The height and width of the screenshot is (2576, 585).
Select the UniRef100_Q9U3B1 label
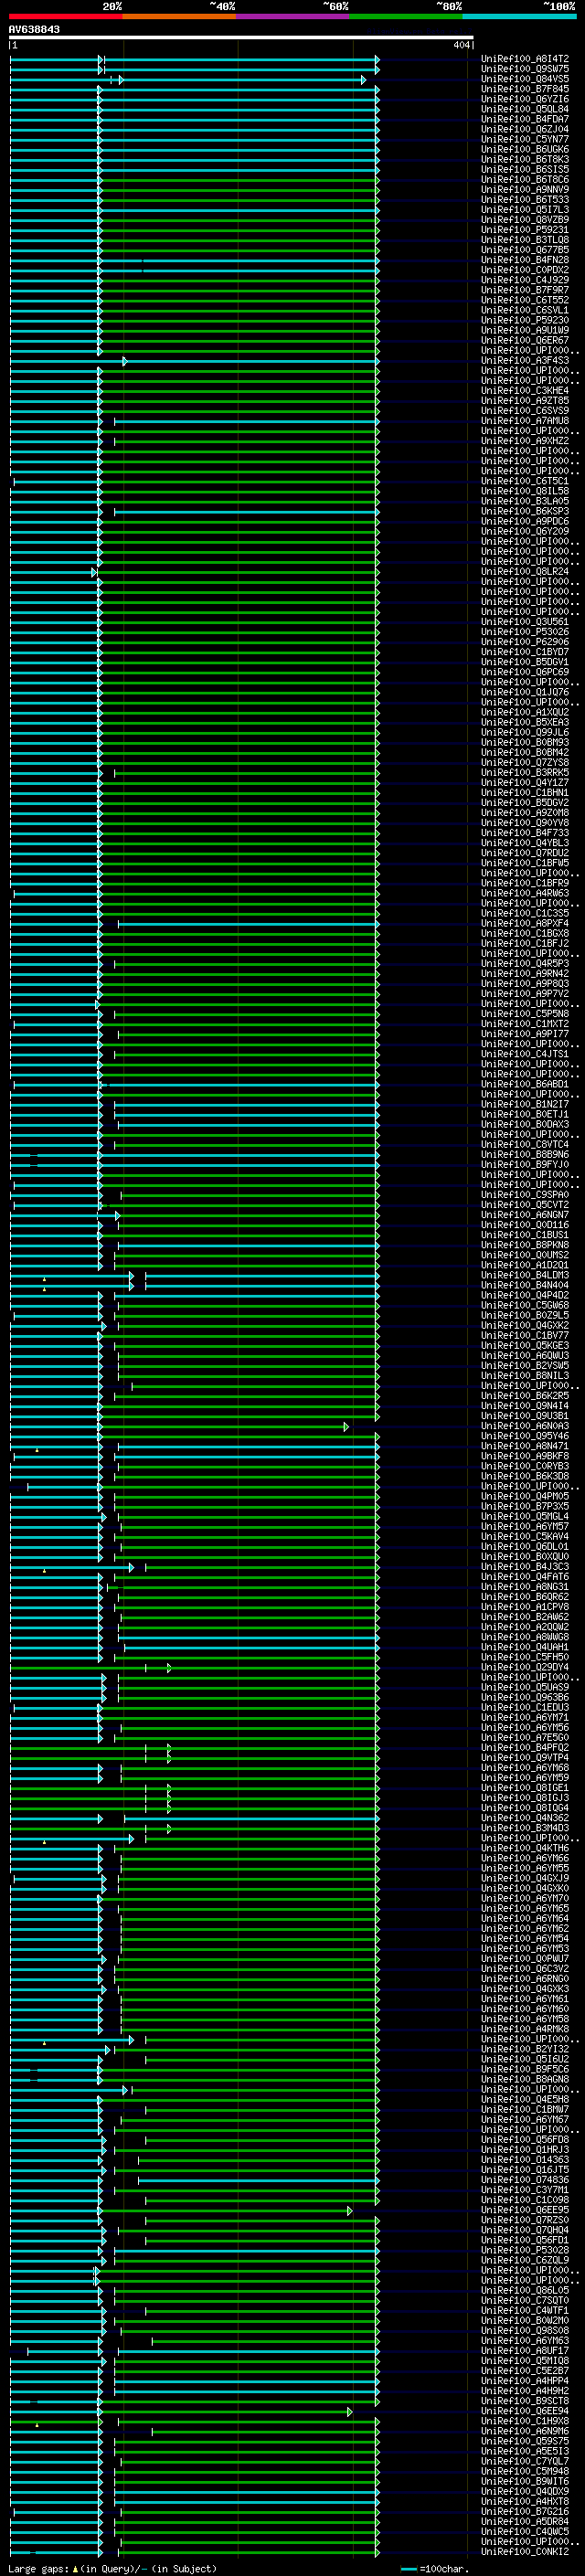[525, 1416]
